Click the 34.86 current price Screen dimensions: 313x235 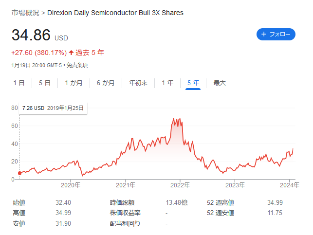coord(31,35)
